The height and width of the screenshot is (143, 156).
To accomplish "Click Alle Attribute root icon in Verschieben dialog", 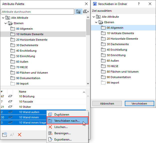I will pyautogui.click(x=98, y=17).
